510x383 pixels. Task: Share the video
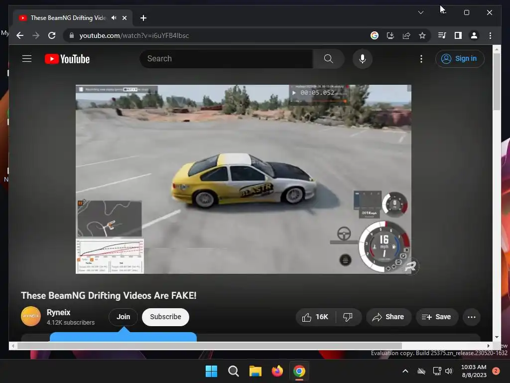pos(388,317)
